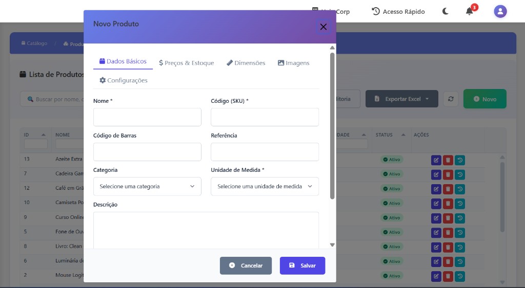The width and height of the screenshot is (525, 288).
Task: View history of row ID 7
Action: pos(460,174)
